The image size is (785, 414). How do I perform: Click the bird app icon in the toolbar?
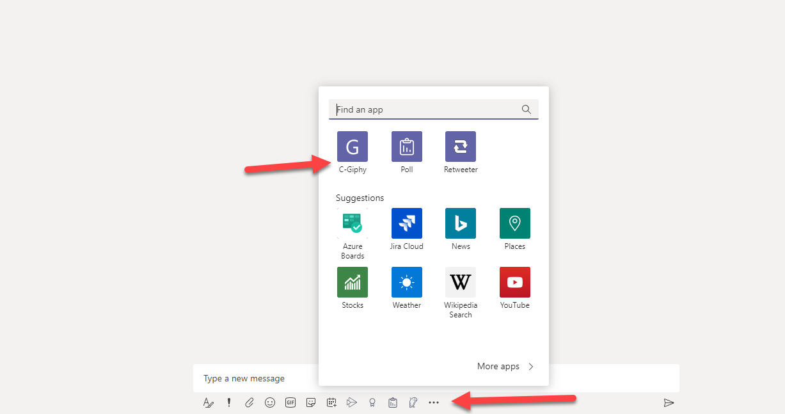(413, 402)
